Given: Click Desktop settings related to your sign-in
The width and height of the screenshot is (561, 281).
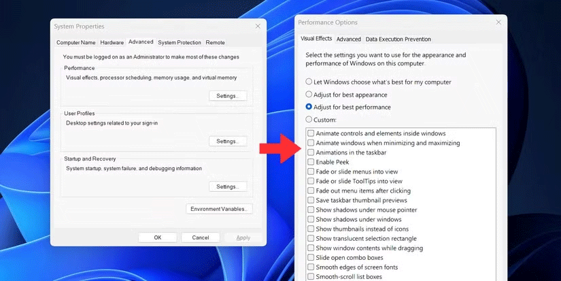Looking at the screenshot, I should tap(112, 122).
